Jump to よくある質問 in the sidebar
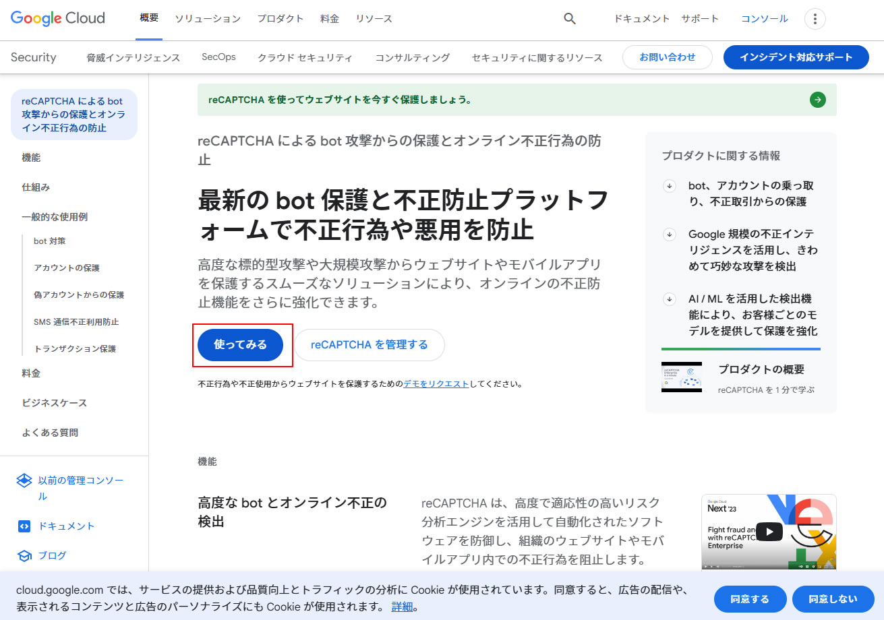The image size is (884, 620). (50, 433)
